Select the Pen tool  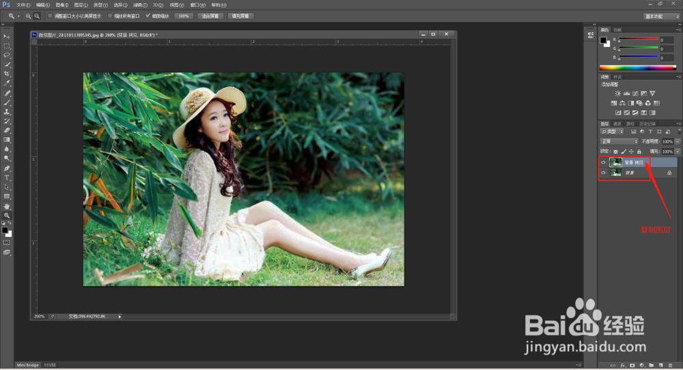7,169
